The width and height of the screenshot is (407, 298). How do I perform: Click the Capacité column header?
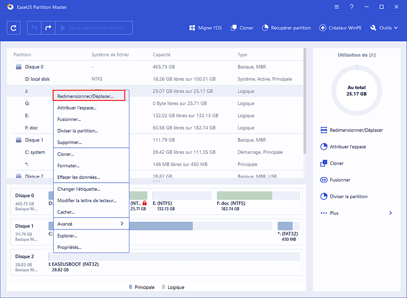[162, 55]
